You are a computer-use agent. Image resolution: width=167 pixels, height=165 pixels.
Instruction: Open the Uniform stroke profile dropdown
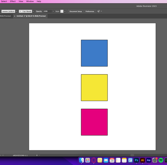[8, 11]
